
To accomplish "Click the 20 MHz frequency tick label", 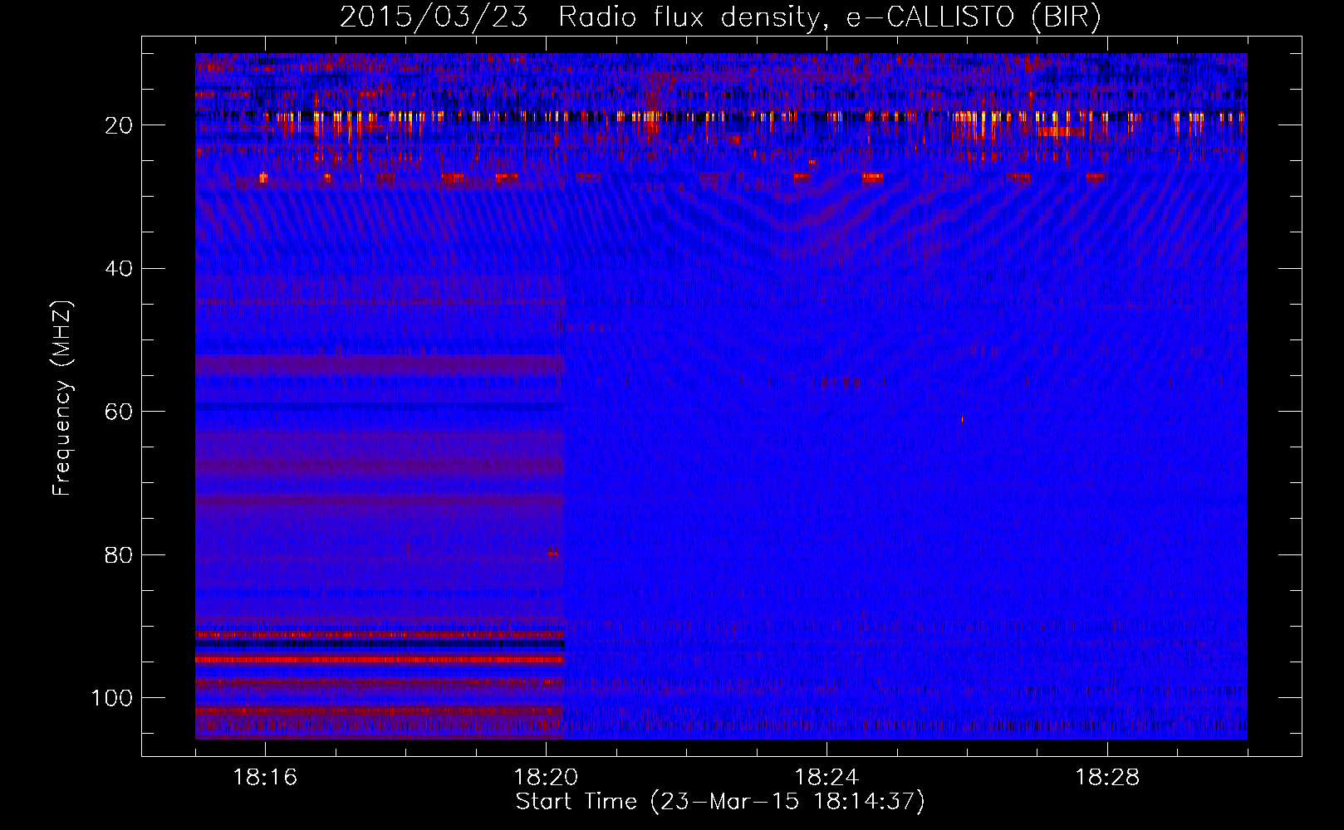I will coord(119,125).
